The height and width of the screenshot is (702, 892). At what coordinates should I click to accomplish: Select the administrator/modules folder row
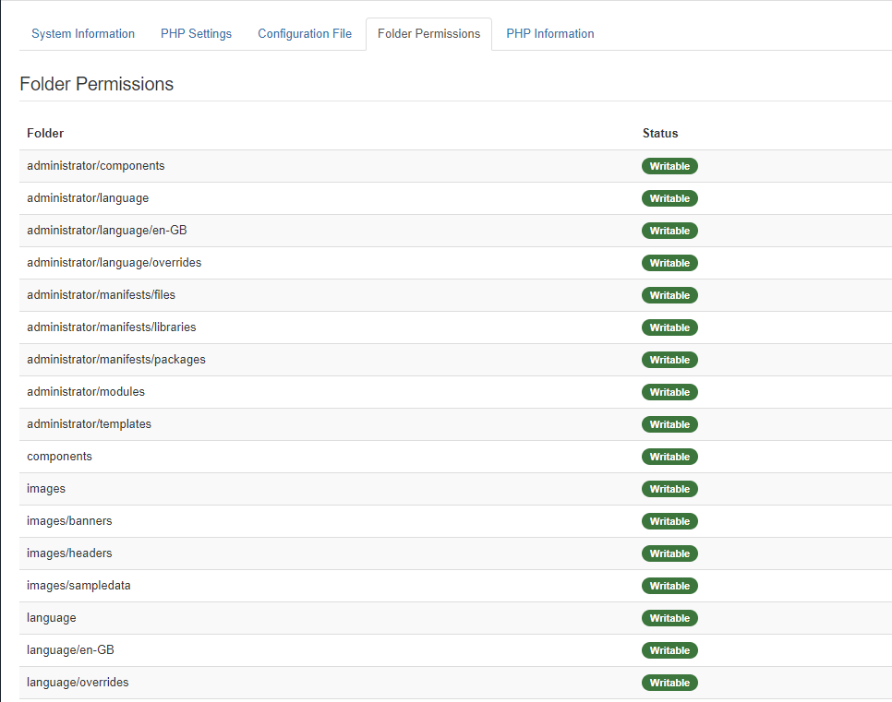[x=86, y=392]
